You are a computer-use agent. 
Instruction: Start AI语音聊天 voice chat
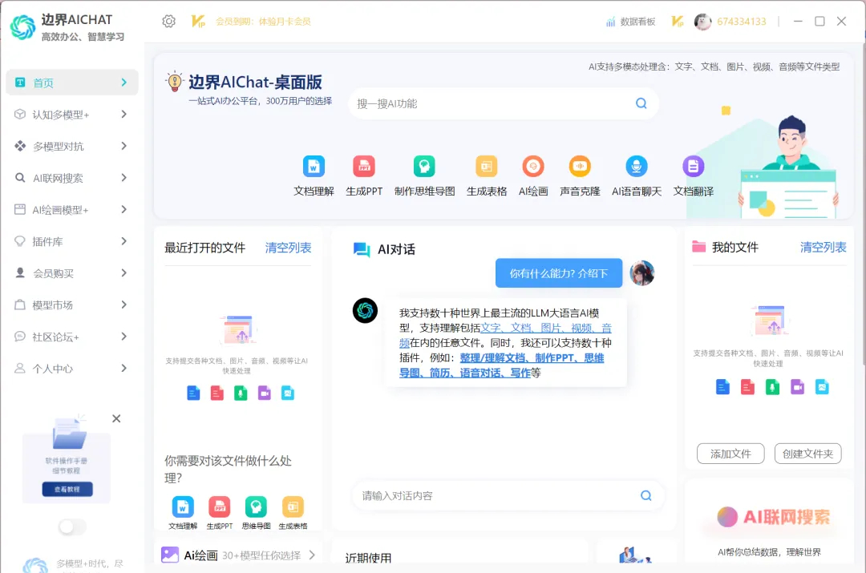click(x=637, y=167)
